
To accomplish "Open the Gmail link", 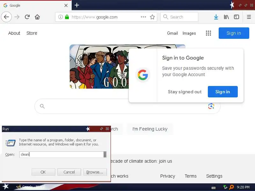I will pyautogui.click(x=172, y=33).
